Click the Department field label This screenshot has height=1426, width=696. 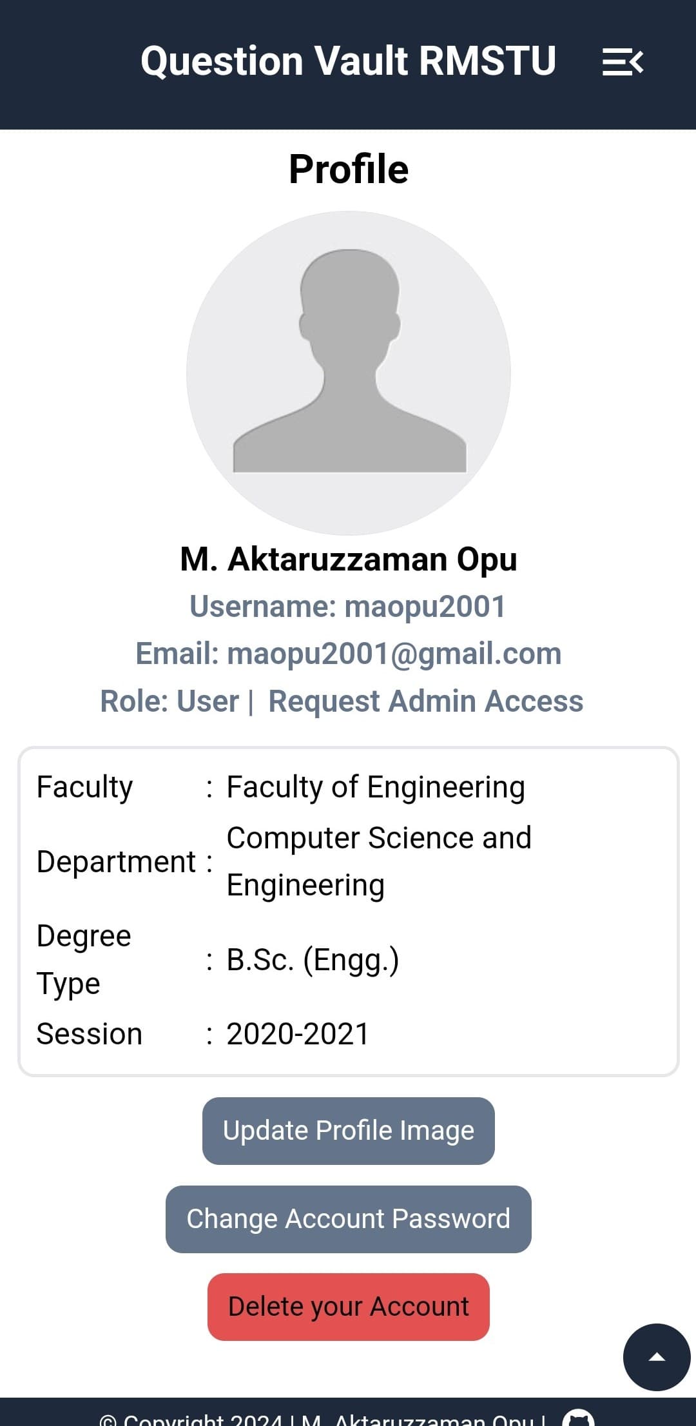(116, 862)
